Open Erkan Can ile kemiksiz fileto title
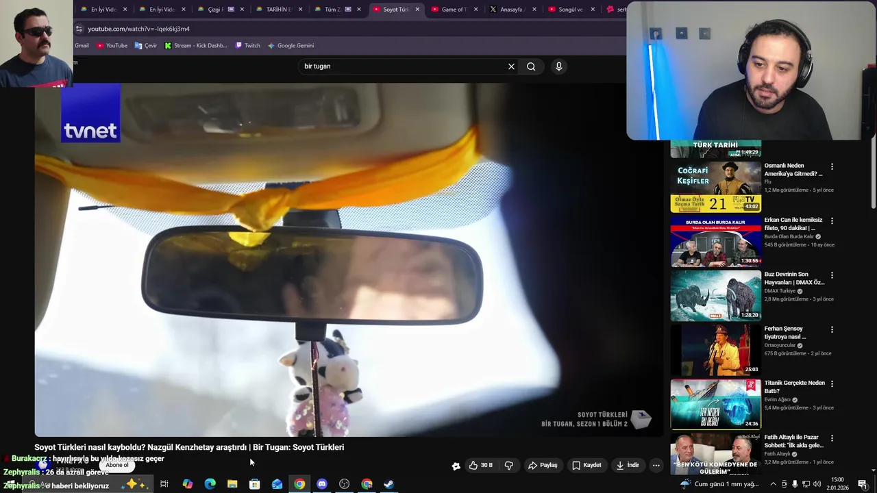 pos(793,224)
